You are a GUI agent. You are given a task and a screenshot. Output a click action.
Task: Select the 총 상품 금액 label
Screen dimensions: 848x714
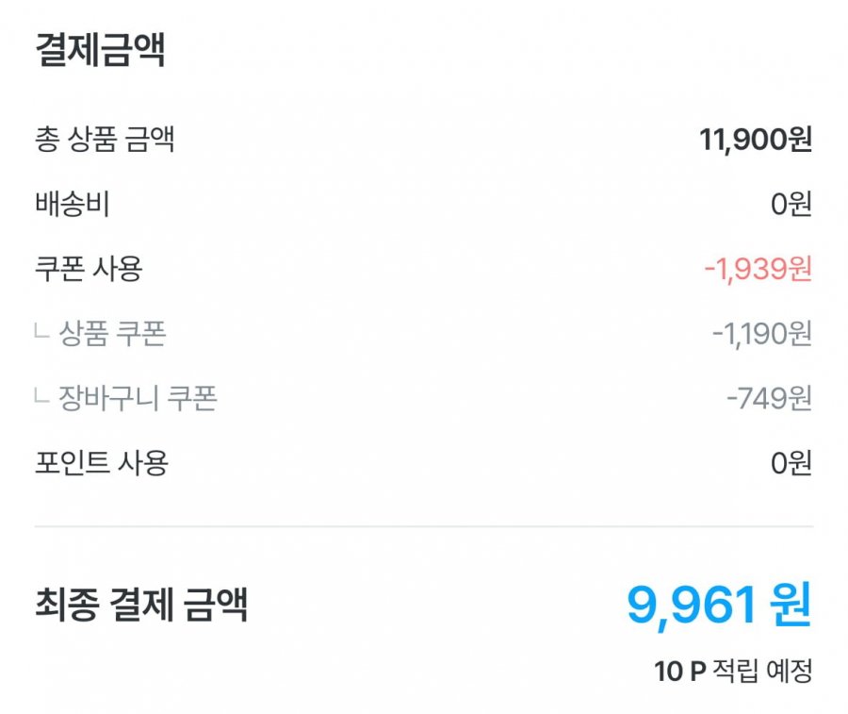[x=104, y=141]
